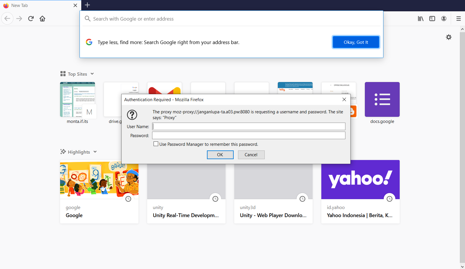Click the bitly top site thumbnail
Image resolution: width=465 pixels, height=269 pixels.
coord(295,88)
